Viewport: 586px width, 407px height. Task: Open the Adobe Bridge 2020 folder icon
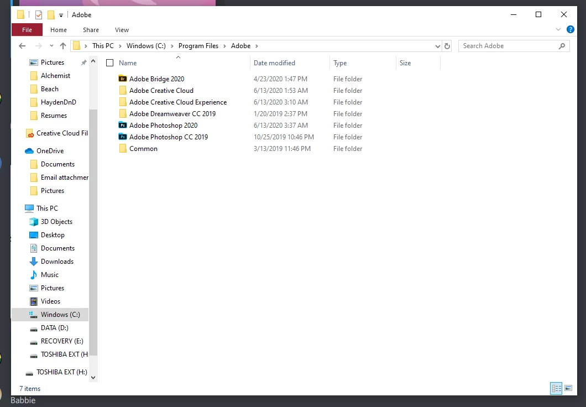point(123,79)
